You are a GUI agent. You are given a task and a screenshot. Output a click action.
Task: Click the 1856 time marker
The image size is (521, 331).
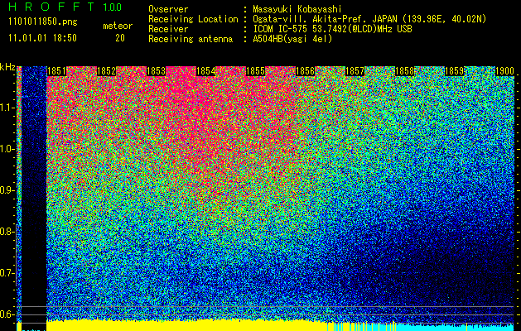coord(305,71)
